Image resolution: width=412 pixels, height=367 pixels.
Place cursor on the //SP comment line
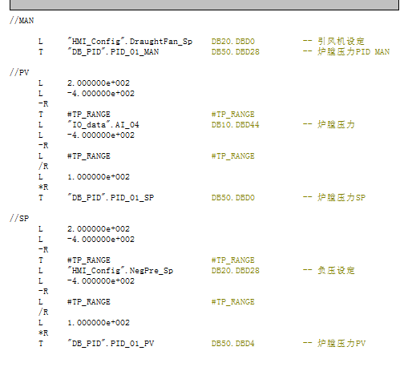19,219
